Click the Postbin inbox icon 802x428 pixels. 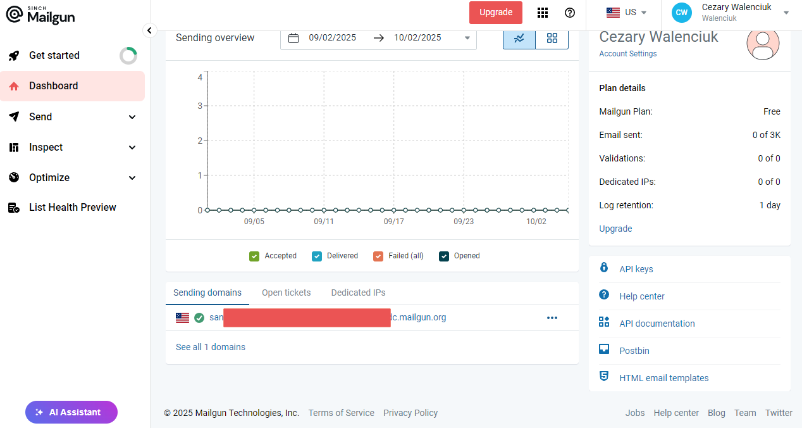(604, 349)
